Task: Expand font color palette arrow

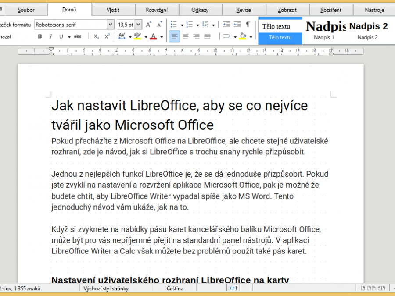Action: click(x=162, y=37)
